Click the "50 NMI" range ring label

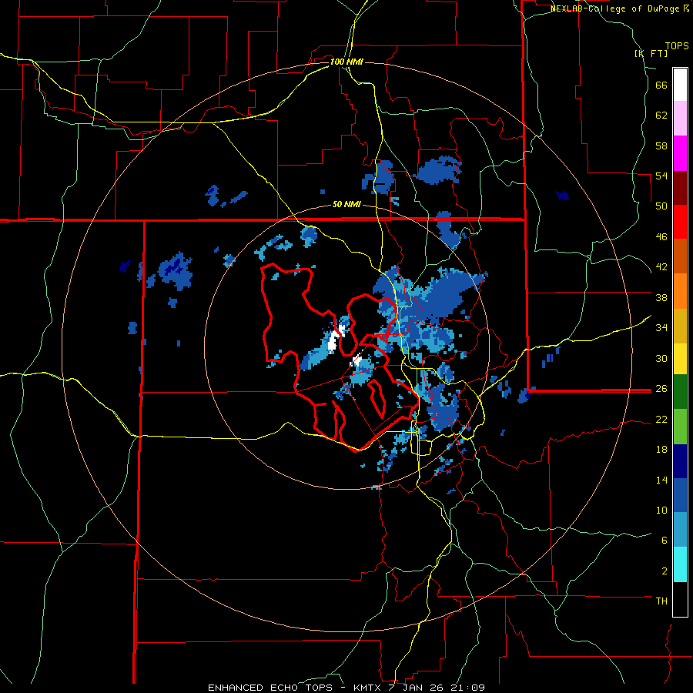coord(346,205)
